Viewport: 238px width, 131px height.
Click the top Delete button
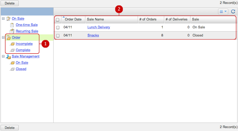(10, 3)
